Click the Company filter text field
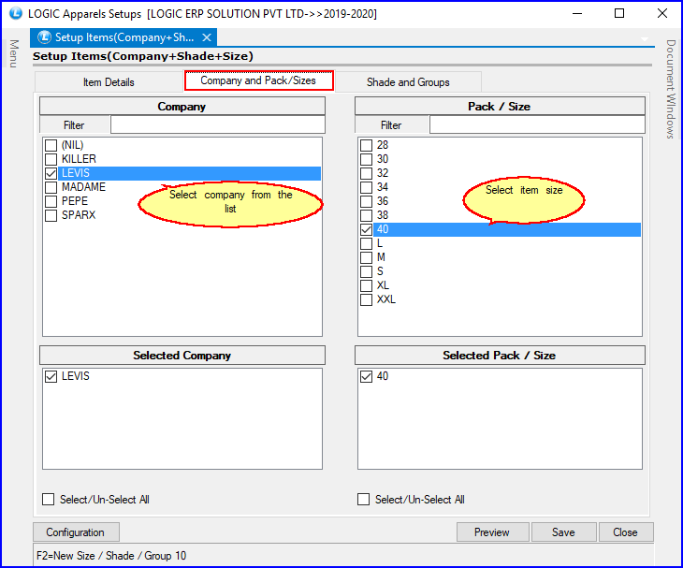The height and width of the screenshot is (568, 683). 217,125
